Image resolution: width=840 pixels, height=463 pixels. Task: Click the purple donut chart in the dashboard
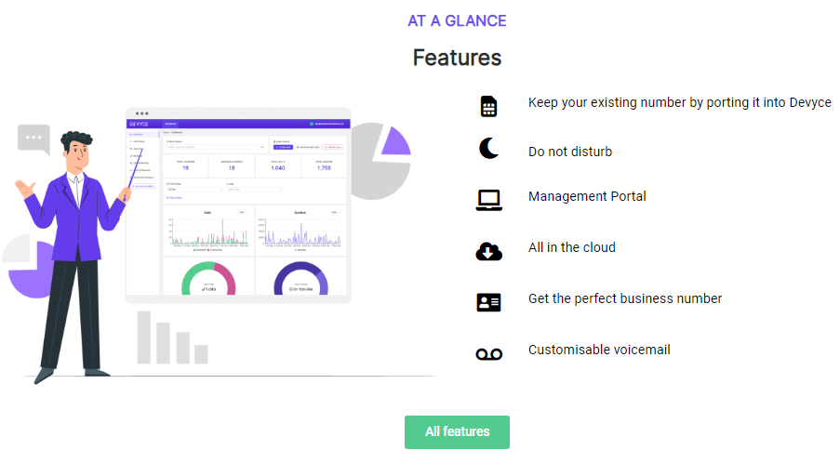(300, 279)
